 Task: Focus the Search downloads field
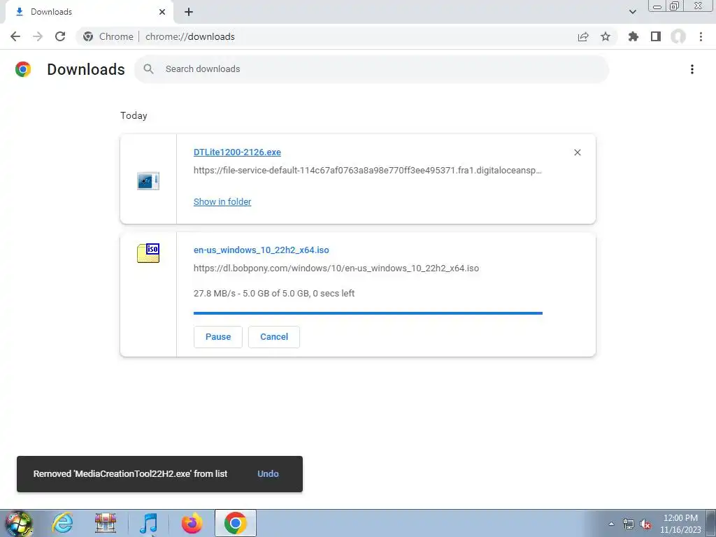[372, 69]
